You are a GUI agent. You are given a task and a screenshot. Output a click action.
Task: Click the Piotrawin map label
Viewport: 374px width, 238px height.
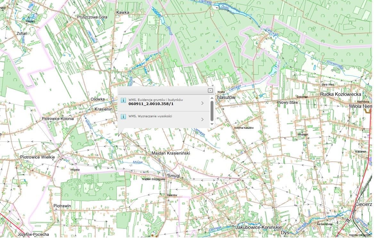62,206
